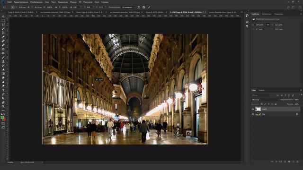
Task: Open search icon at top right
Action: coord(288,7)
